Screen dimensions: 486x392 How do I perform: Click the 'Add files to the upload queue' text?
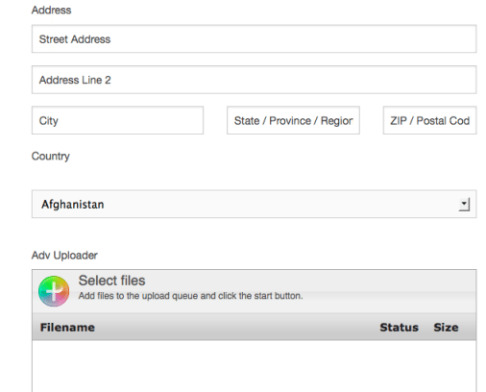pos(190,296)
